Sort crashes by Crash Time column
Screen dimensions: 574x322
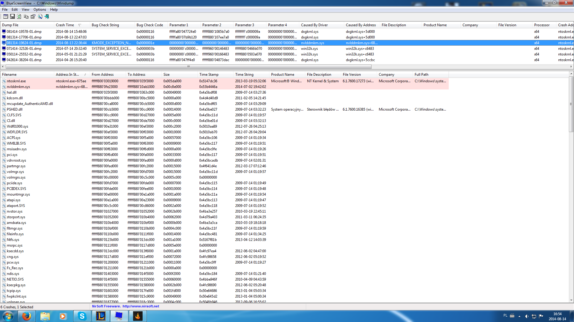[x=71, y=25]
